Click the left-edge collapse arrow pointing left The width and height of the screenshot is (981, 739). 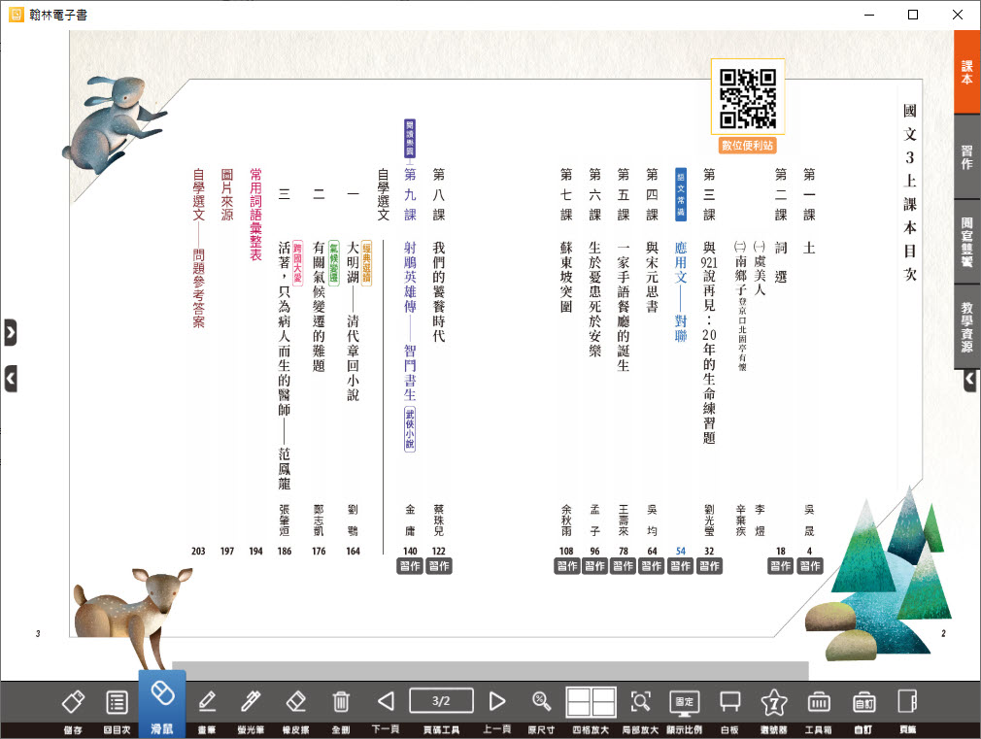pos(10,378)
